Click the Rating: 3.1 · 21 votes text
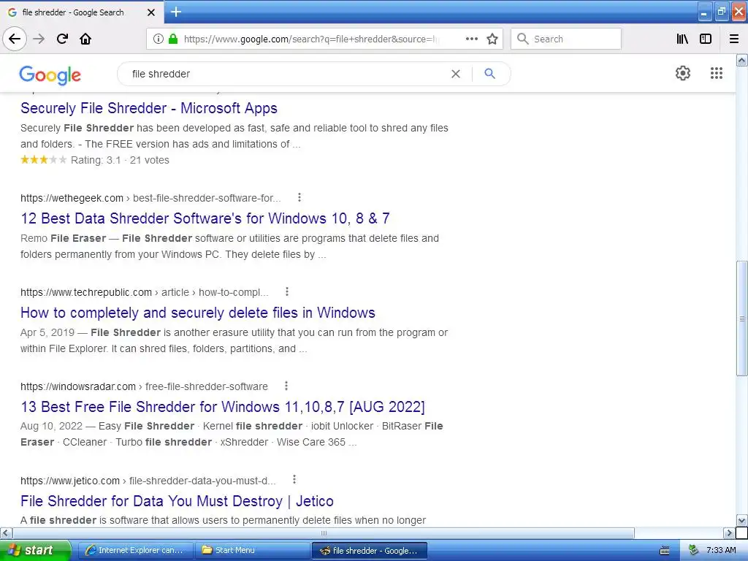 (120, 160)
